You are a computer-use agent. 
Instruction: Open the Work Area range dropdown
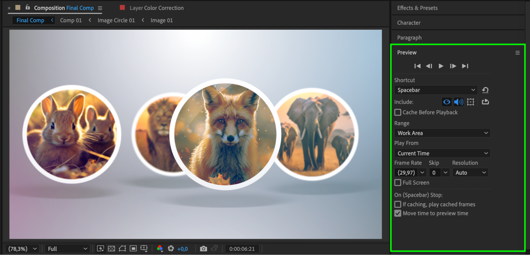tap(442, 133)
